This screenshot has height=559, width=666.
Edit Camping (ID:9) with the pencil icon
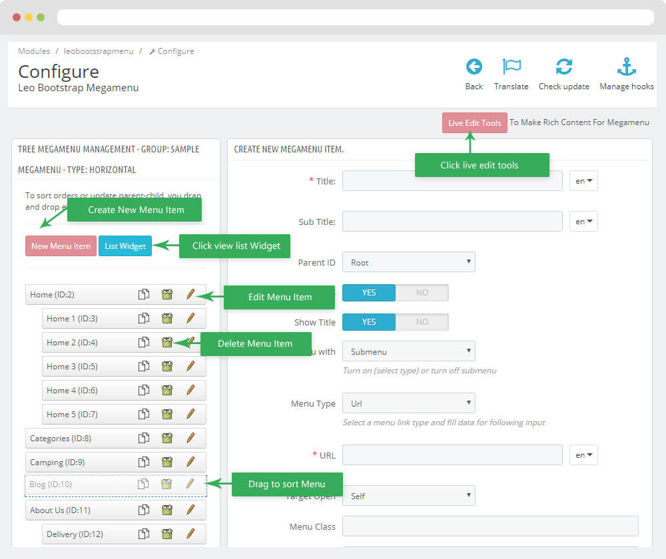pyautogui.click(x=190, y=462)
